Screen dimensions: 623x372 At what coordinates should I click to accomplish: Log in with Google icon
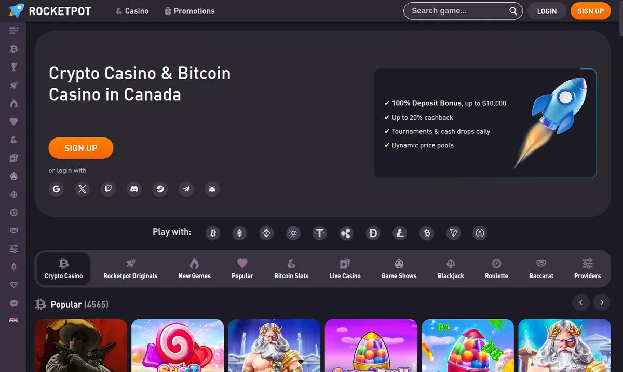coord(57,189)
